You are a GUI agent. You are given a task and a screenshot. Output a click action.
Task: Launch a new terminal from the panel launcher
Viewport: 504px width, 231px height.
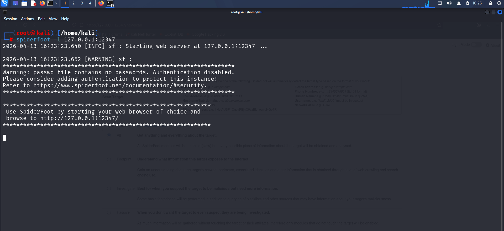[x=50, y=3]
